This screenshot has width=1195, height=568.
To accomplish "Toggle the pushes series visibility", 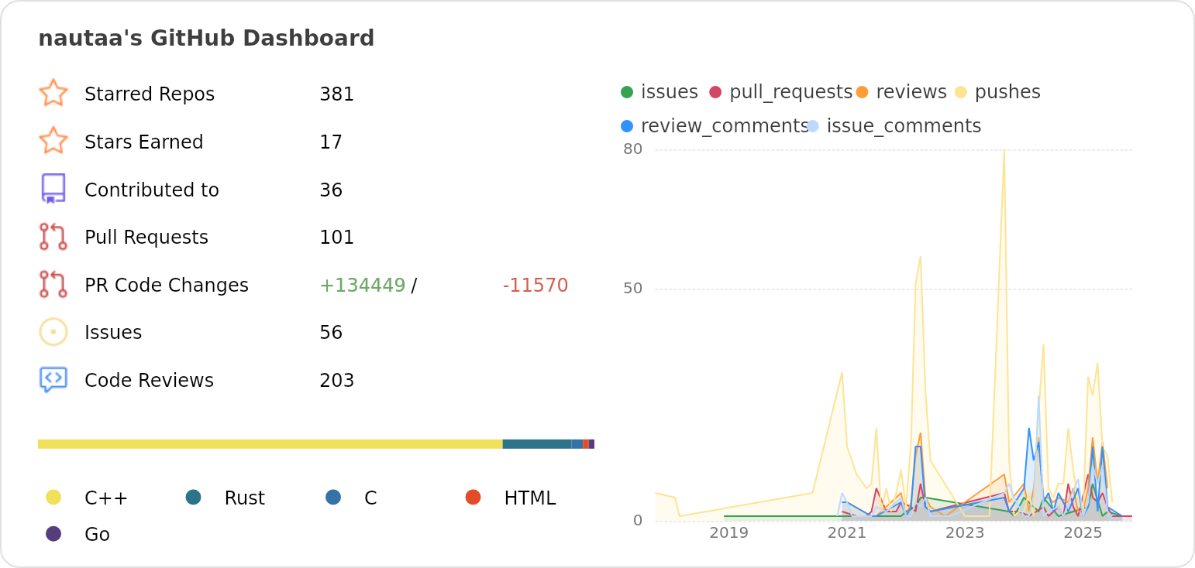I will coord(1006,91).
